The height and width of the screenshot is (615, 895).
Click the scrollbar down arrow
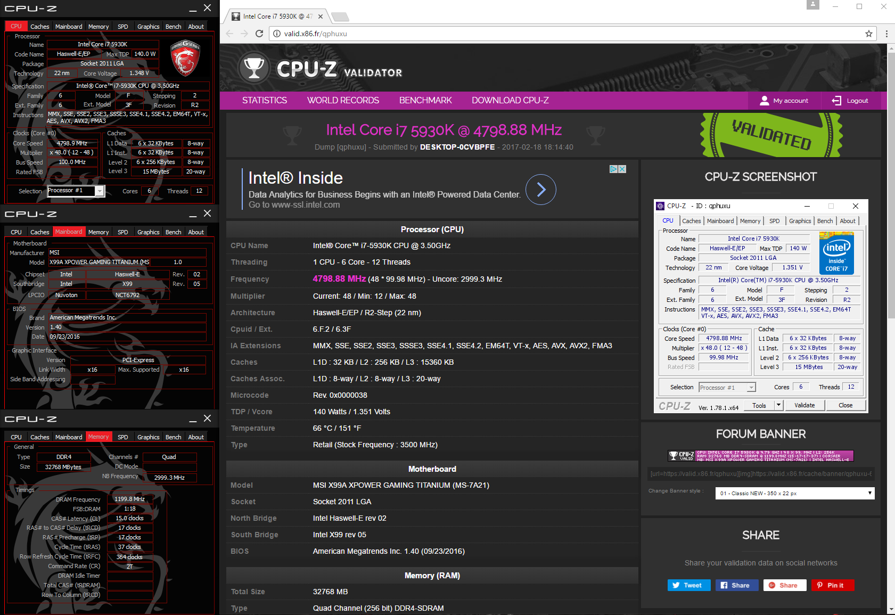click(891, 610)
